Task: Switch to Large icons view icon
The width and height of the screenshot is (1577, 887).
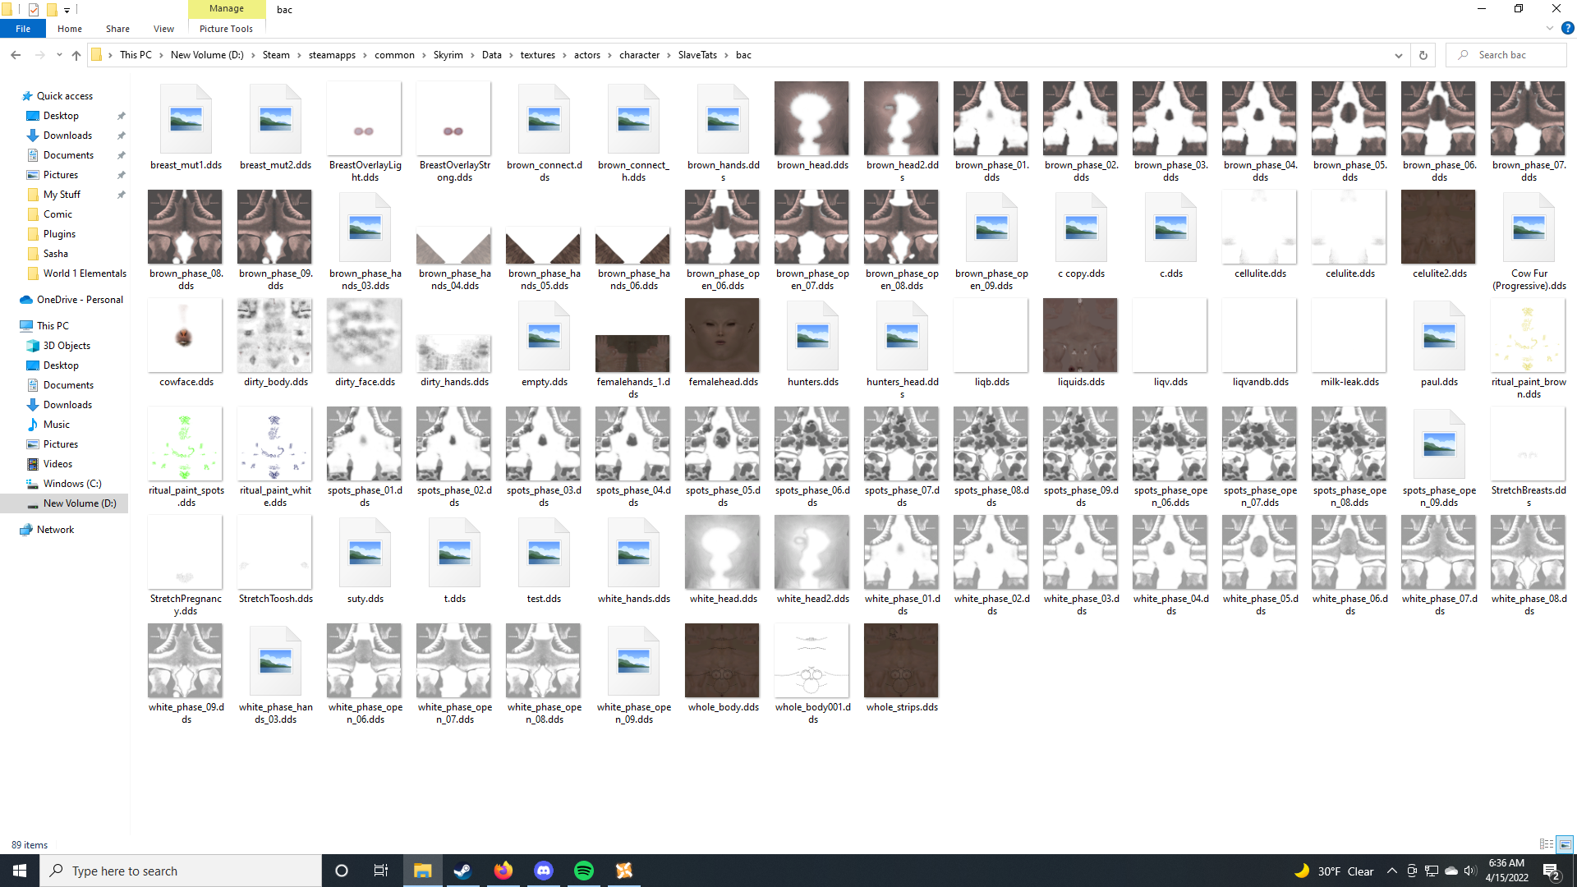Action: tap(1565, 844)
